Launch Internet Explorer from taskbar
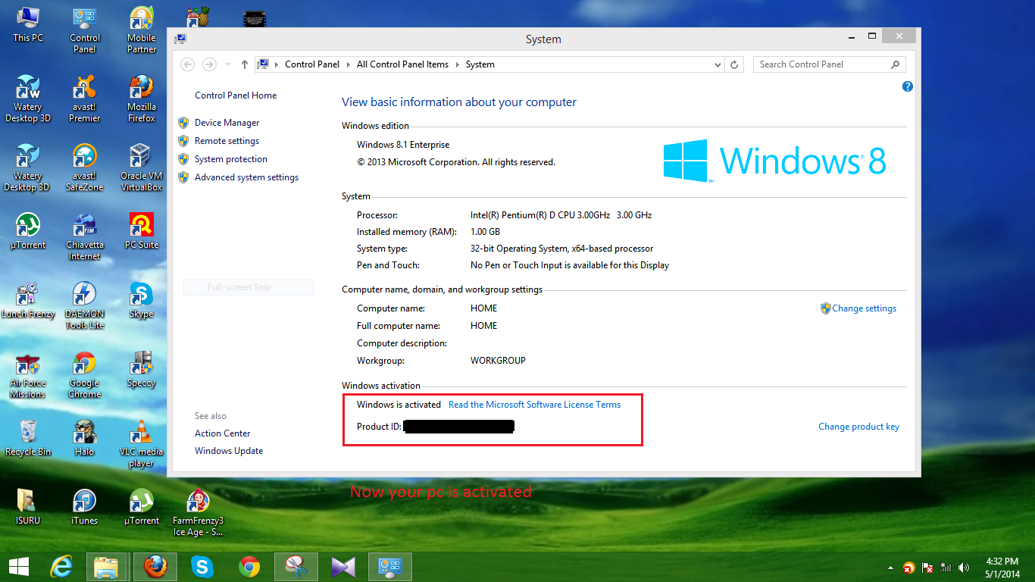Image resolution: width=1035 pixels, height=582 pixels. (x=62, y=566)
